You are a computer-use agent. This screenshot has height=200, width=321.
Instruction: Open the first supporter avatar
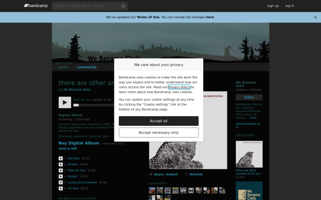[152, 190]
